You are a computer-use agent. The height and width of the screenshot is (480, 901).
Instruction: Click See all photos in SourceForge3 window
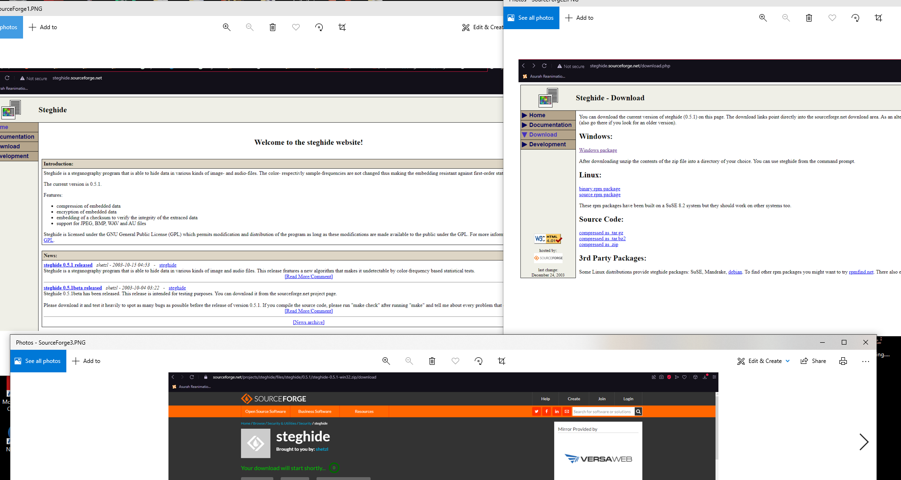38,361
